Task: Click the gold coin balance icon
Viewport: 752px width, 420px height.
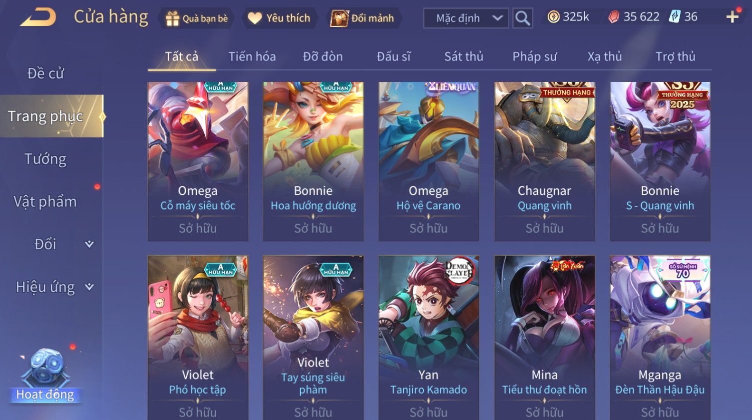Action: tap(553, 17)
